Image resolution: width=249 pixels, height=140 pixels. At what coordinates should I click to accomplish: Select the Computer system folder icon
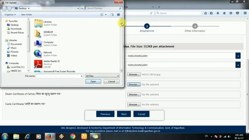point(38,44)
